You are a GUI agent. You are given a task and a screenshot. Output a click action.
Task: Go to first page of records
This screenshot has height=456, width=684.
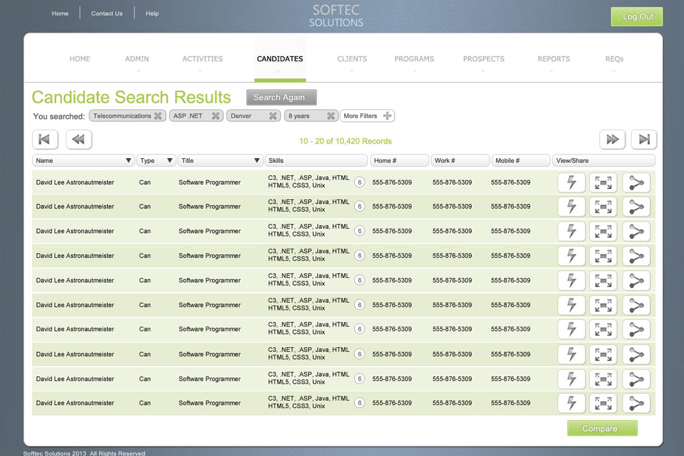click(x=45, y=140)
